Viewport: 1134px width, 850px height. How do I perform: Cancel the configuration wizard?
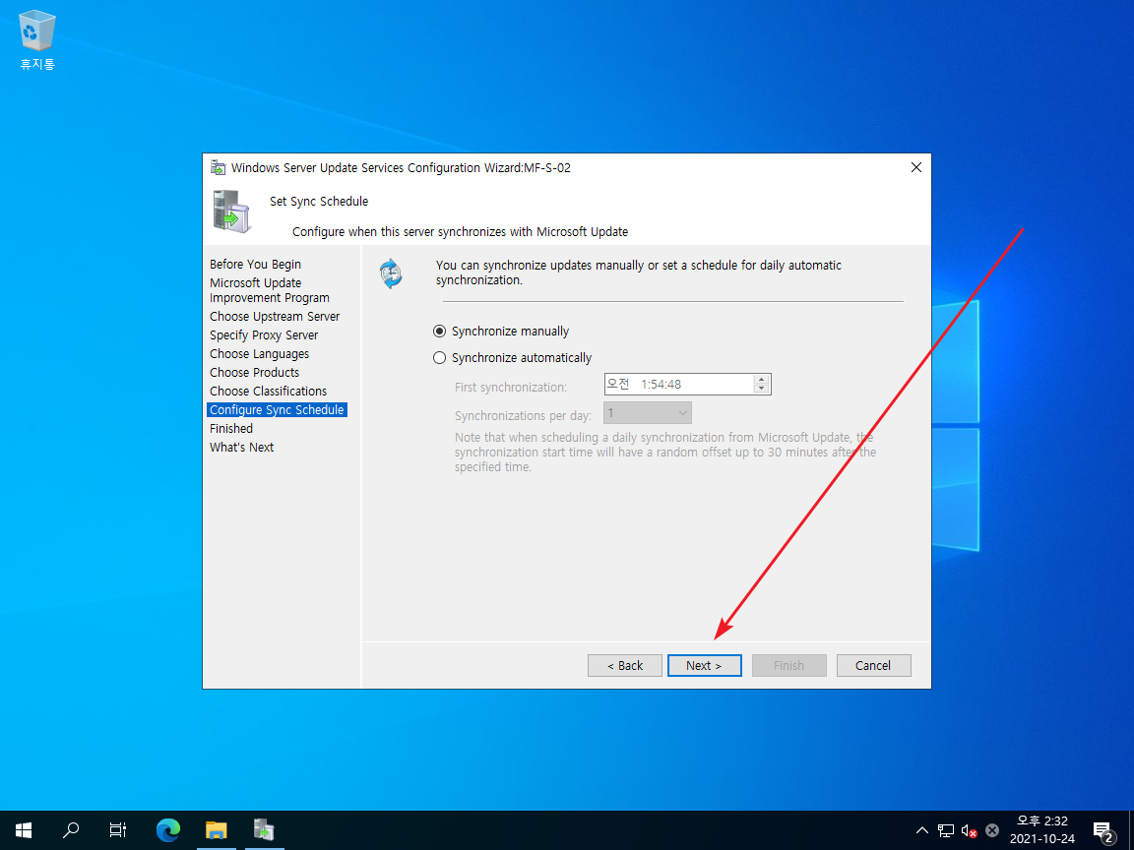(874, 666)
